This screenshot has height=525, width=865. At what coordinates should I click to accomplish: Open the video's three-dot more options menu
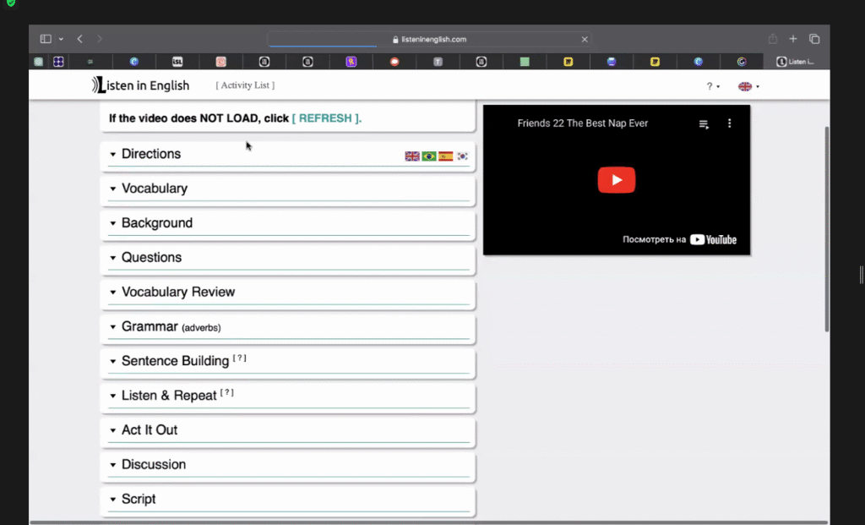pyautogui.click(x=729, y=123)
